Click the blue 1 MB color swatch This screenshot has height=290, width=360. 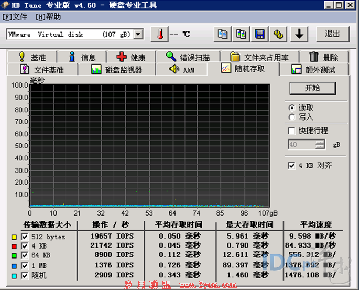[x=14, y=266]
